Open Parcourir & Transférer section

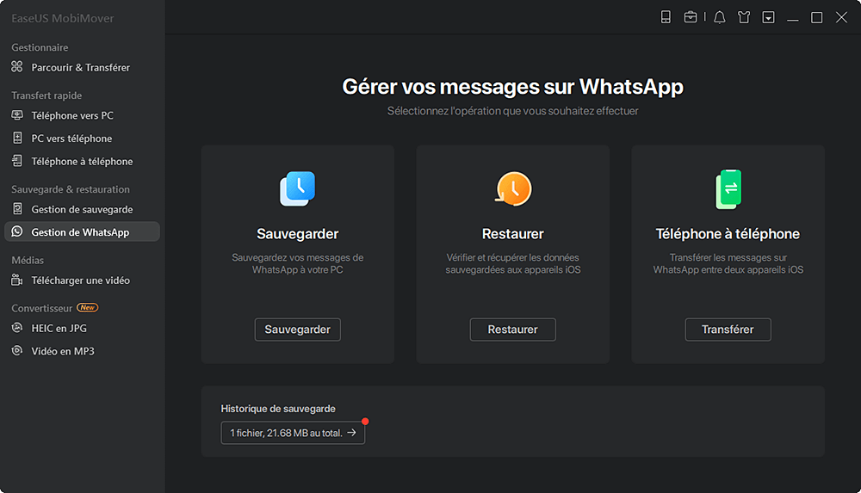click(83, 67)
